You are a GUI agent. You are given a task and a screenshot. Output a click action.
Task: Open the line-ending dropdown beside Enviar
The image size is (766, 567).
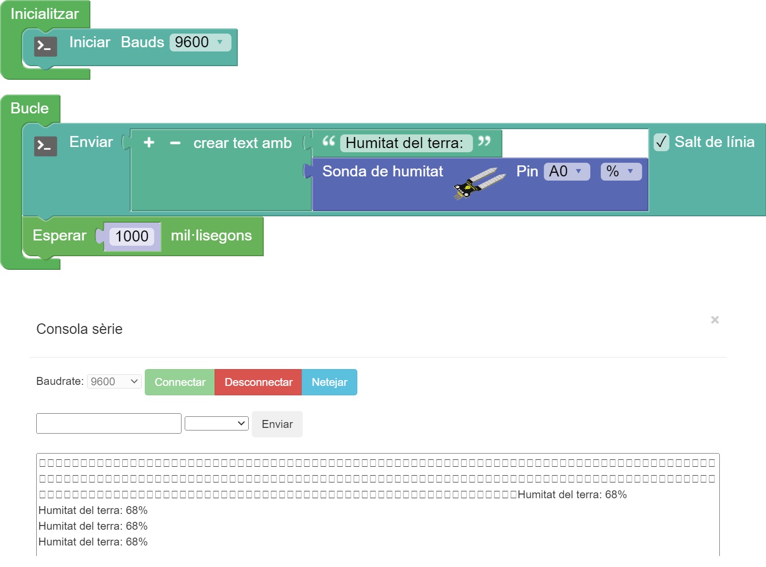pos(216,423)
